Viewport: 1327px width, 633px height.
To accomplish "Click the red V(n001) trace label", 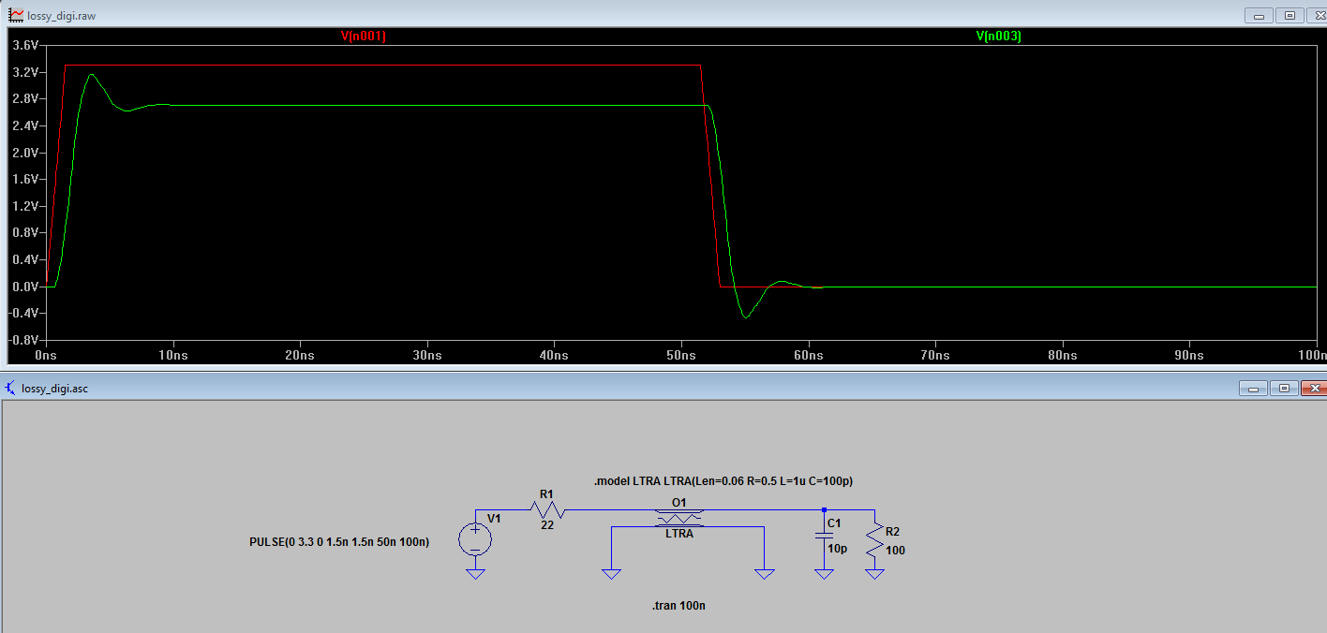I will pos(364,36).
